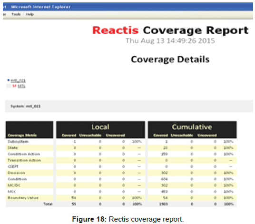255x224 pixels.
Task: Select the Condition Action row label
Action: click(24, 154)
